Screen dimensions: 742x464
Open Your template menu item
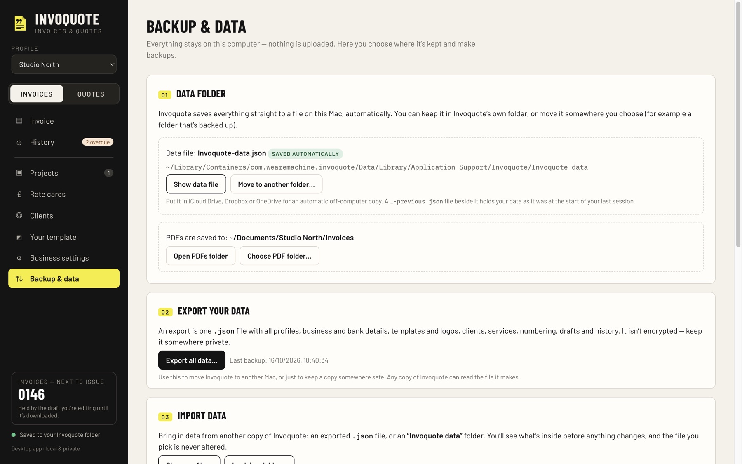click(64, 237)
